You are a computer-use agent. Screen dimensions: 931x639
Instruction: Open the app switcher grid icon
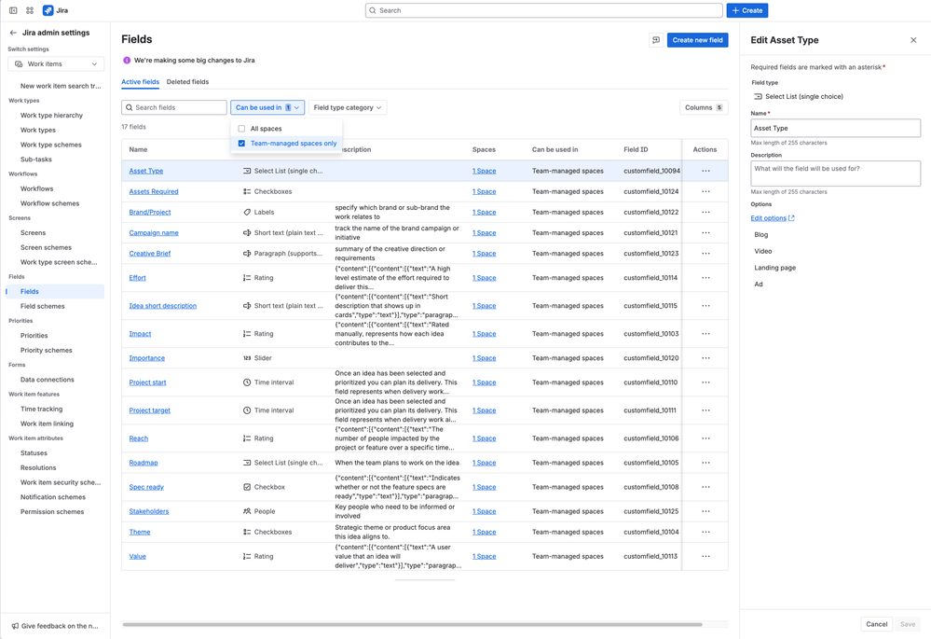[x=30, y=10]
